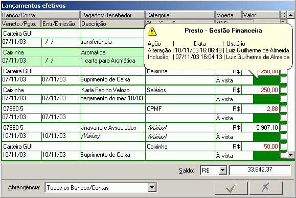This screenshot has width=296, height=198.
Task: Select the Jnavarro e Associados cell
Action: click(x=112, y=127)
